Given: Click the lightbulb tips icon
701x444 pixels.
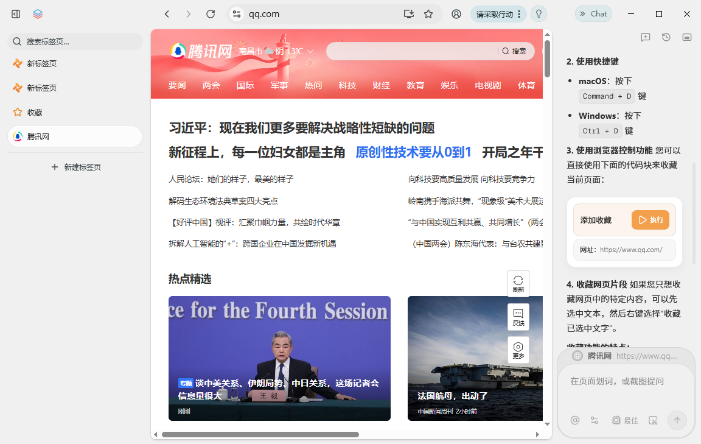Looking at the screenshot, I should (x=539, y=14).
